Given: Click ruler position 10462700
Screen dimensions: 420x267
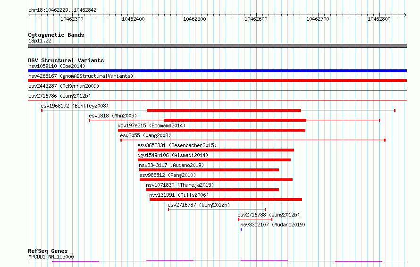Looking at the screenshot, I should tap(318, 19).
